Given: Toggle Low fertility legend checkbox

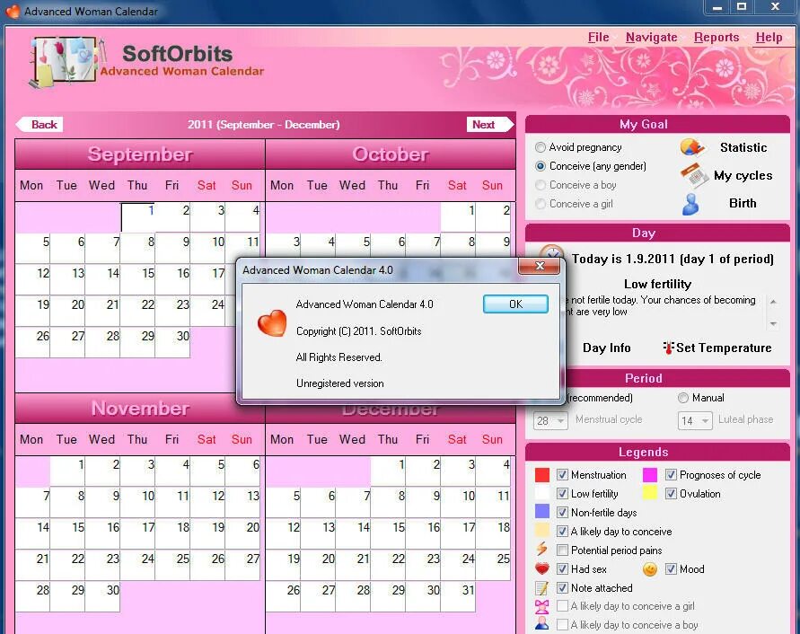Looking at the screenshot, I should tap(562, 494).
